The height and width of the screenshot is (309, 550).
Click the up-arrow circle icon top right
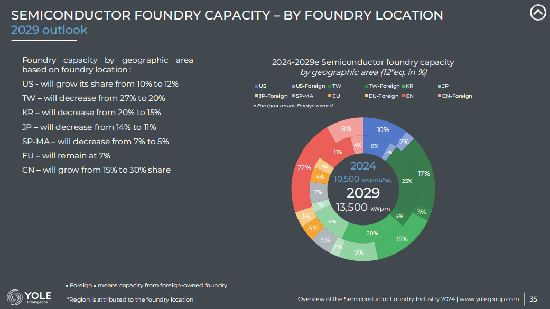point(538,12)
